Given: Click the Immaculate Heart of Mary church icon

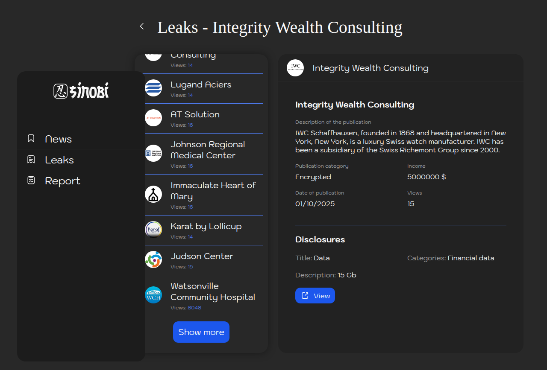Looking at the screenshot, I should pos(153,194).
